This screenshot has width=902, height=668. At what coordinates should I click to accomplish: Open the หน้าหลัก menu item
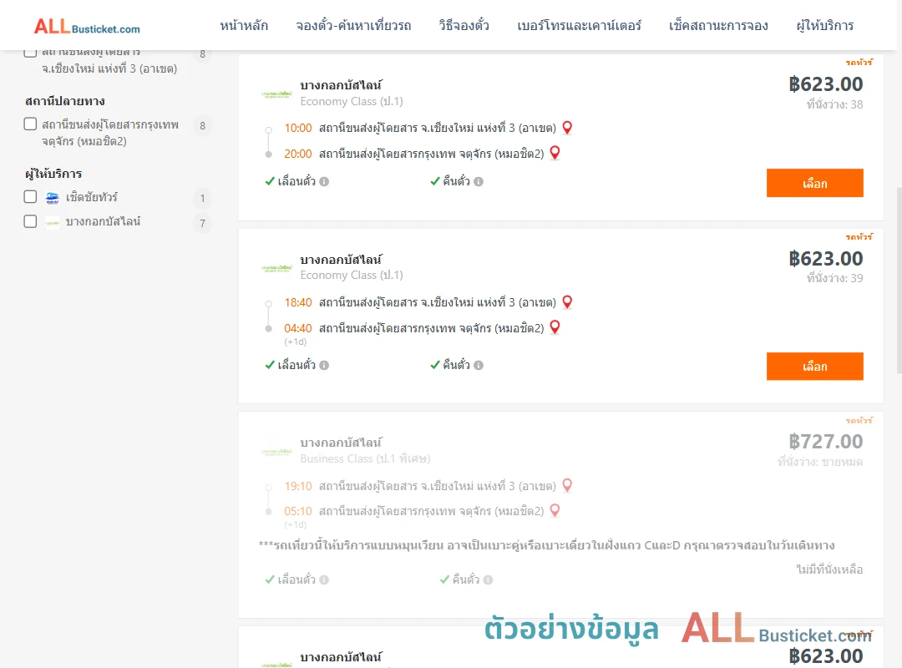point(244,25)
